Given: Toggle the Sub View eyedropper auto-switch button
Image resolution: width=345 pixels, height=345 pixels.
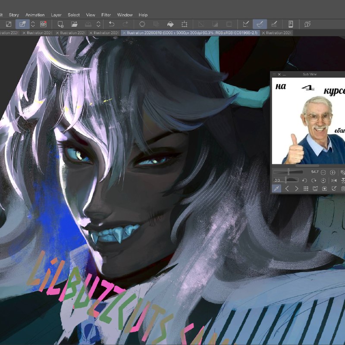Looking at the screenshot, I should 276,188.
